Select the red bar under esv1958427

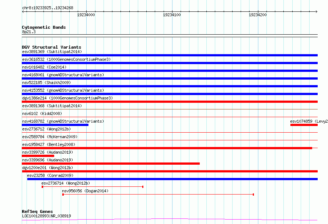coord(167,148)
